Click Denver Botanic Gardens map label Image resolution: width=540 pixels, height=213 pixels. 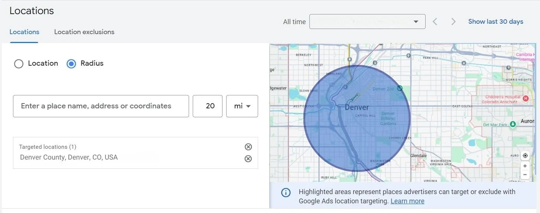[x=388, y=119]
